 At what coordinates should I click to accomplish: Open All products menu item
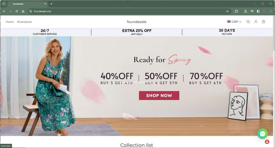coord(24,22)
